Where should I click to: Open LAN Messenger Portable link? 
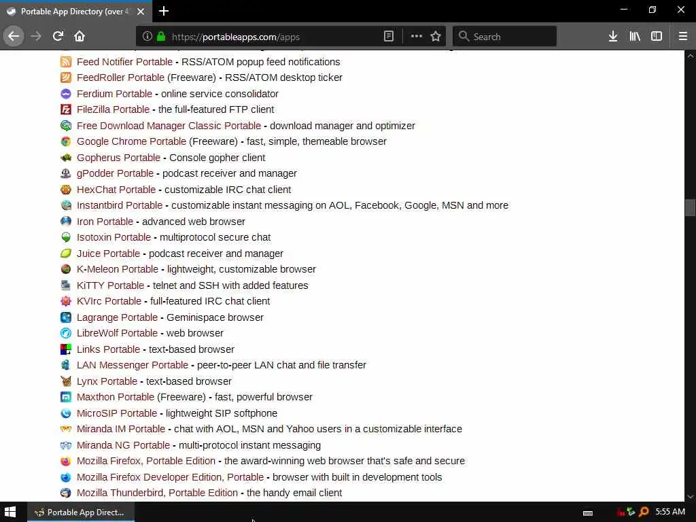click(x=133, y=365)
